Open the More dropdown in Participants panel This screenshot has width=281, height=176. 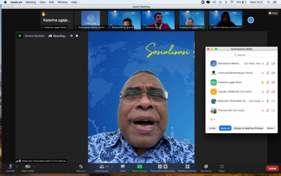pos(271,128)
